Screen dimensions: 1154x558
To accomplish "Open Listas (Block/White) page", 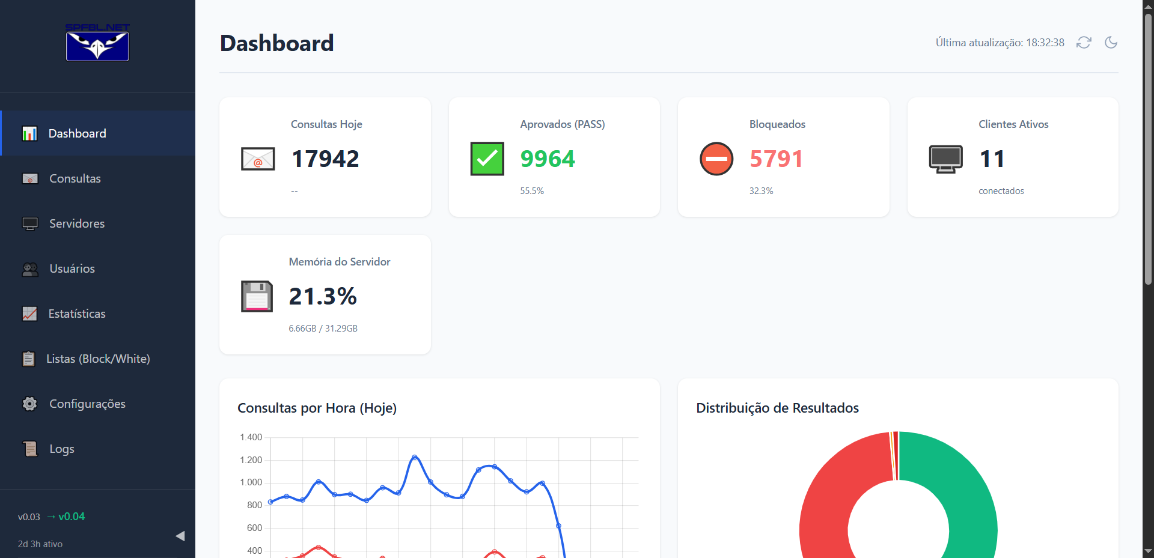I will [98, 359].
